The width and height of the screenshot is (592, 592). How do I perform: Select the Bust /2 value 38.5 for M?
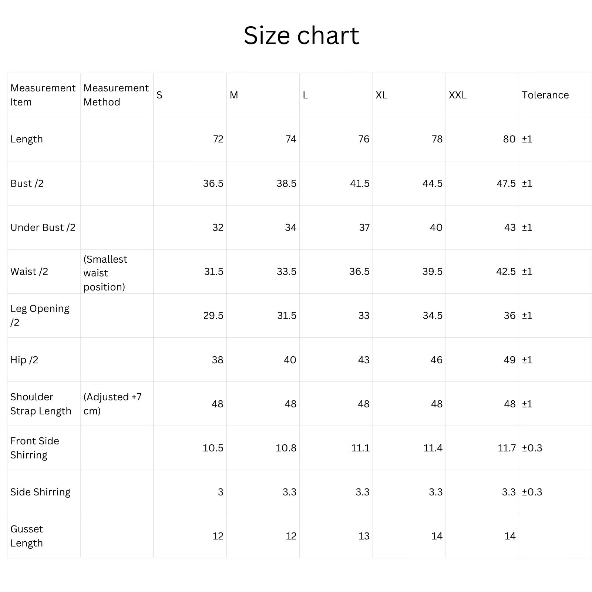coord(286,184)
